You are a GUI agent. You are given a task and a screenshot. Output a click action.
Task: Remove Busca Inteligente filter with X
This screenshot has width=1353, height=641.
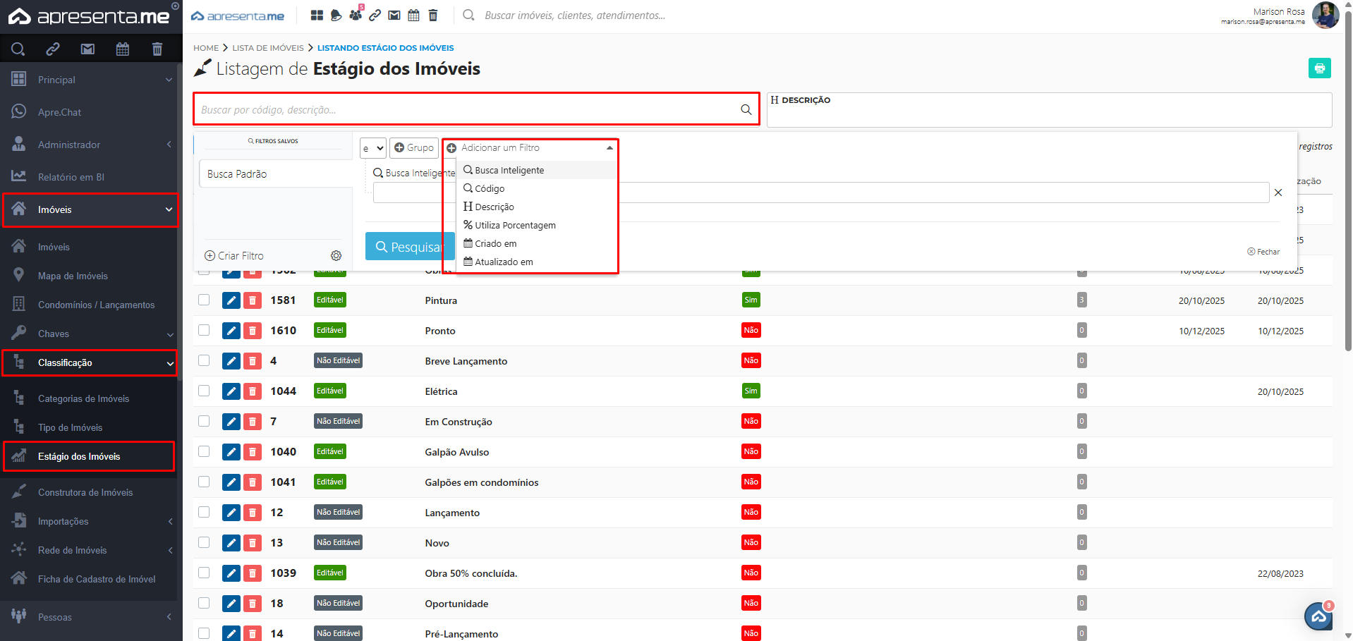click(x=1278, y=193)
